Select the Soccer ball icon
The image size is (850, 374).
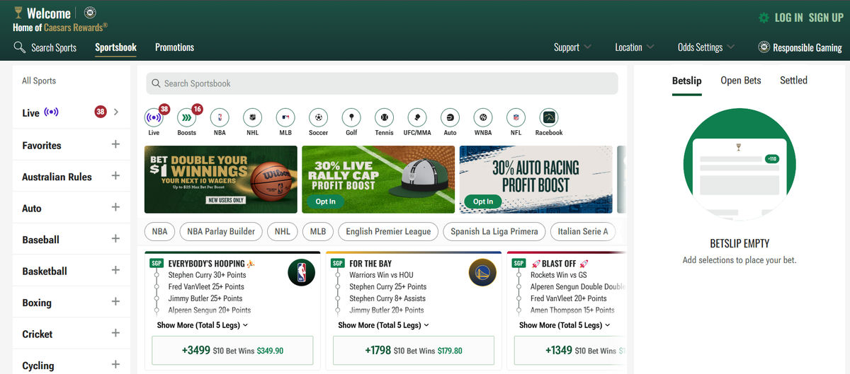point(319,117)
